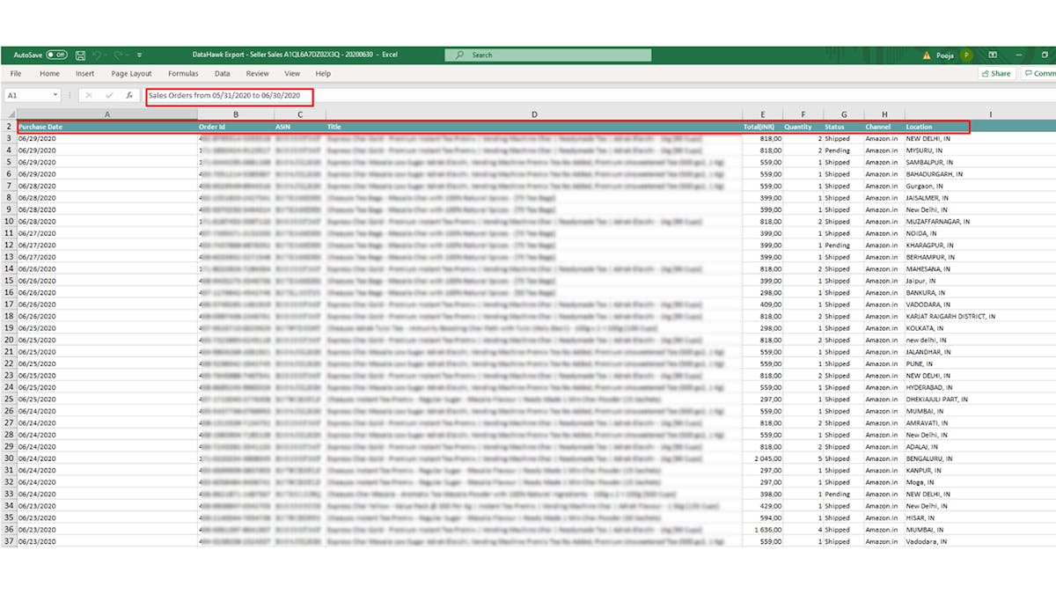Click the Save icon in the title bar
Image resolution: width=1056 pixels, height=594 pixels.
coord(80,55)
